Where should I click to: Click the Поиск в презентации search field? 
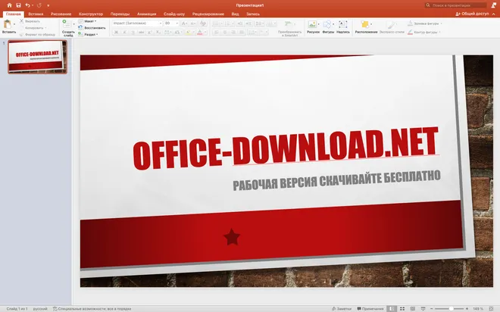coord(455,5)
